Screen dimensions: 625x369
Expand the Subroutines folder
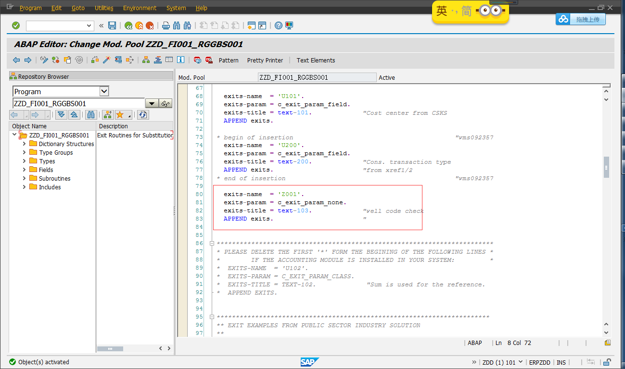click(25, 178)
